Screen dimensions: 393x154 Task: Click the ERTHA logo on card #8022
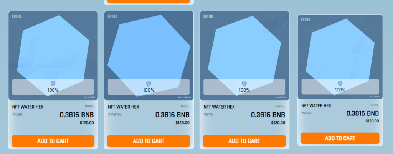click(306, 19)
